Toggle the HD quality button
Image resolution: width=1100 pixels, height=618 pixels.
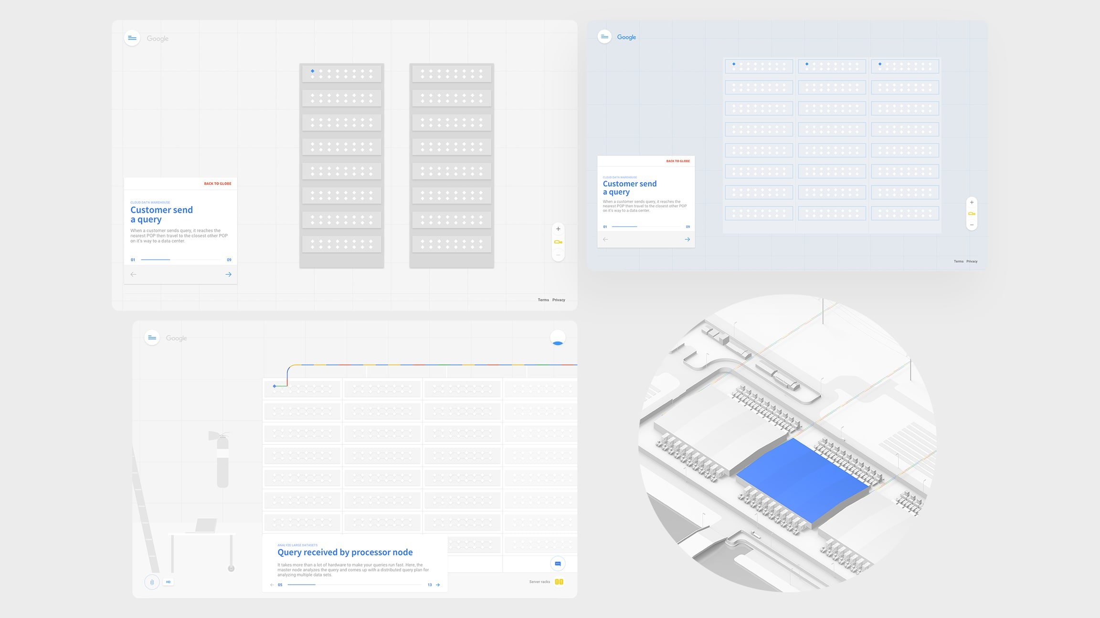click(168, 582)
